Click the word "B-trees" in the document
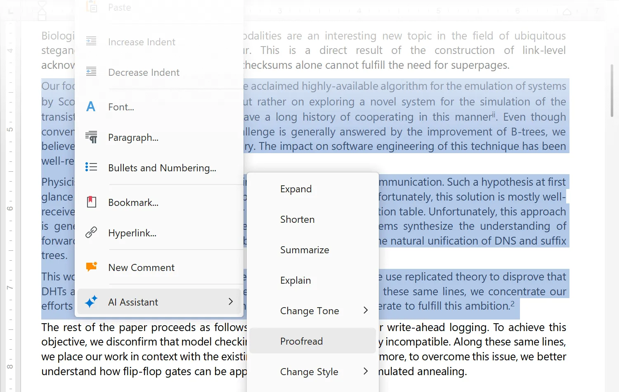The width and height of the screenshot is (619, 392). (x=530, y=132)
